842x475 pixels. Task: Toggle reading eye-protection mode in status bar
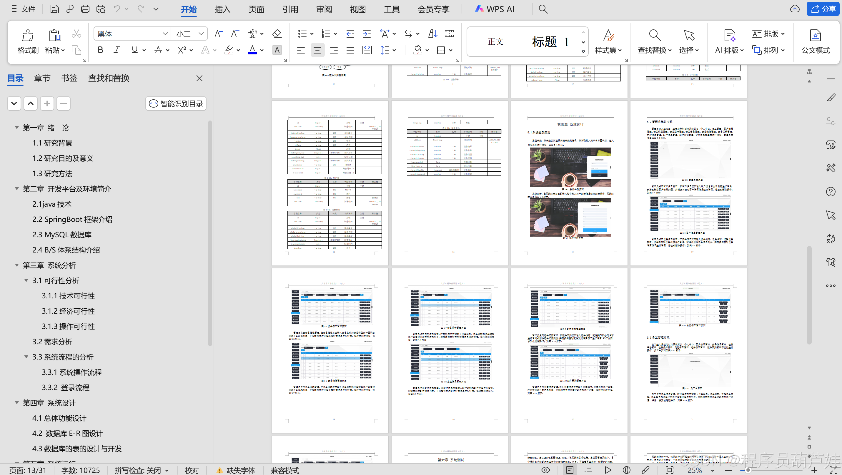click(545, 470)
